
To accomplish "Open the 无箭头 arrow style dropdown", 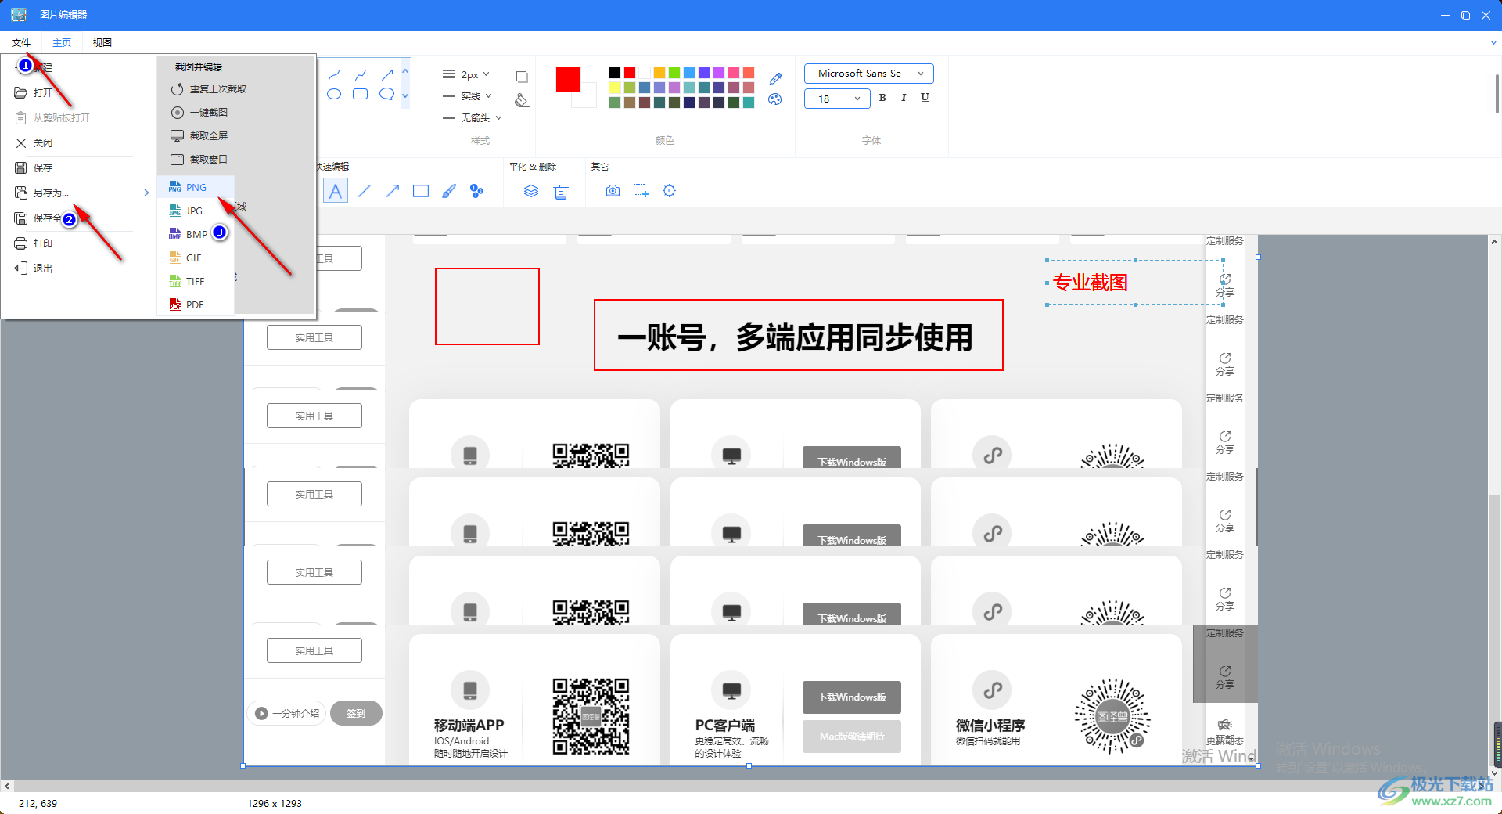I will [x=473, y=118].
